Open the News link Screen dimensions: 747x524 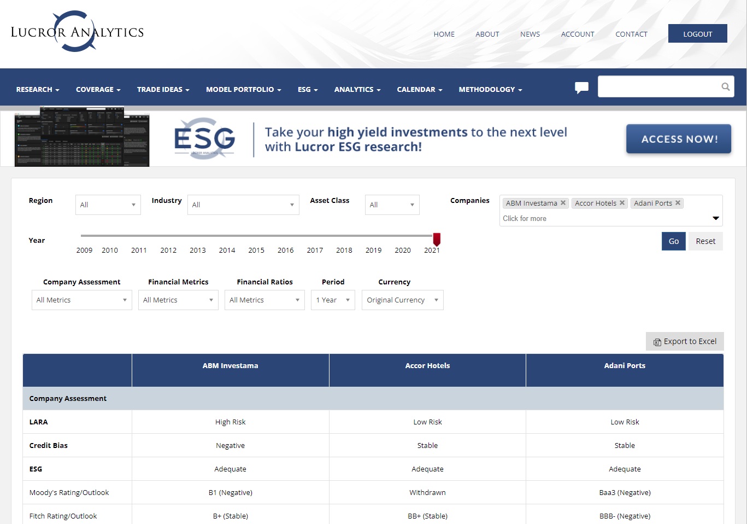point(530,34)
